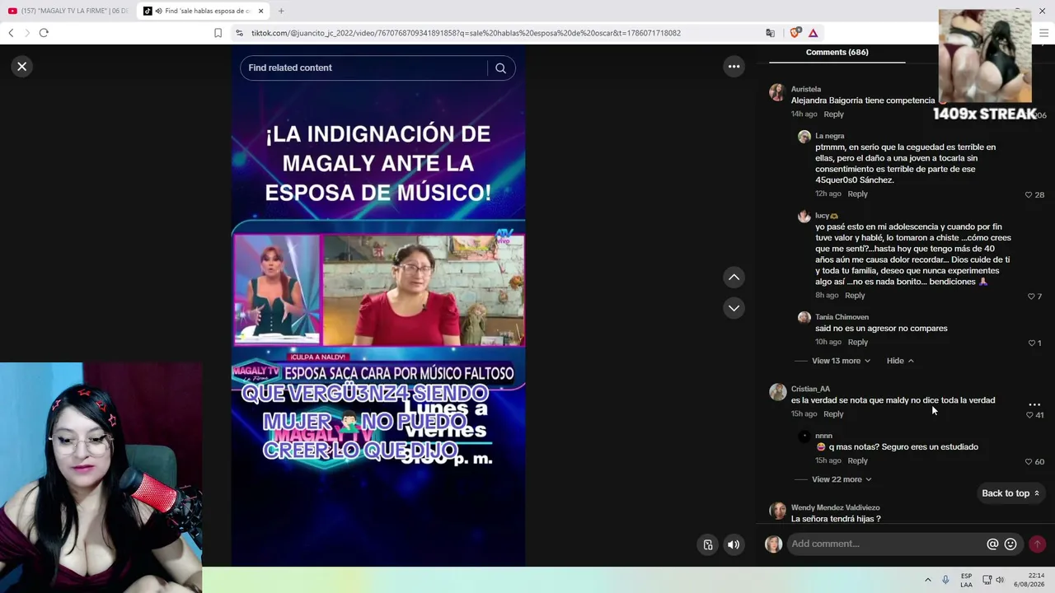Image resolution: width=1055 pixels, height=593 pixels.
Task: Go to the previous video with up arrow
Action: 734,278
